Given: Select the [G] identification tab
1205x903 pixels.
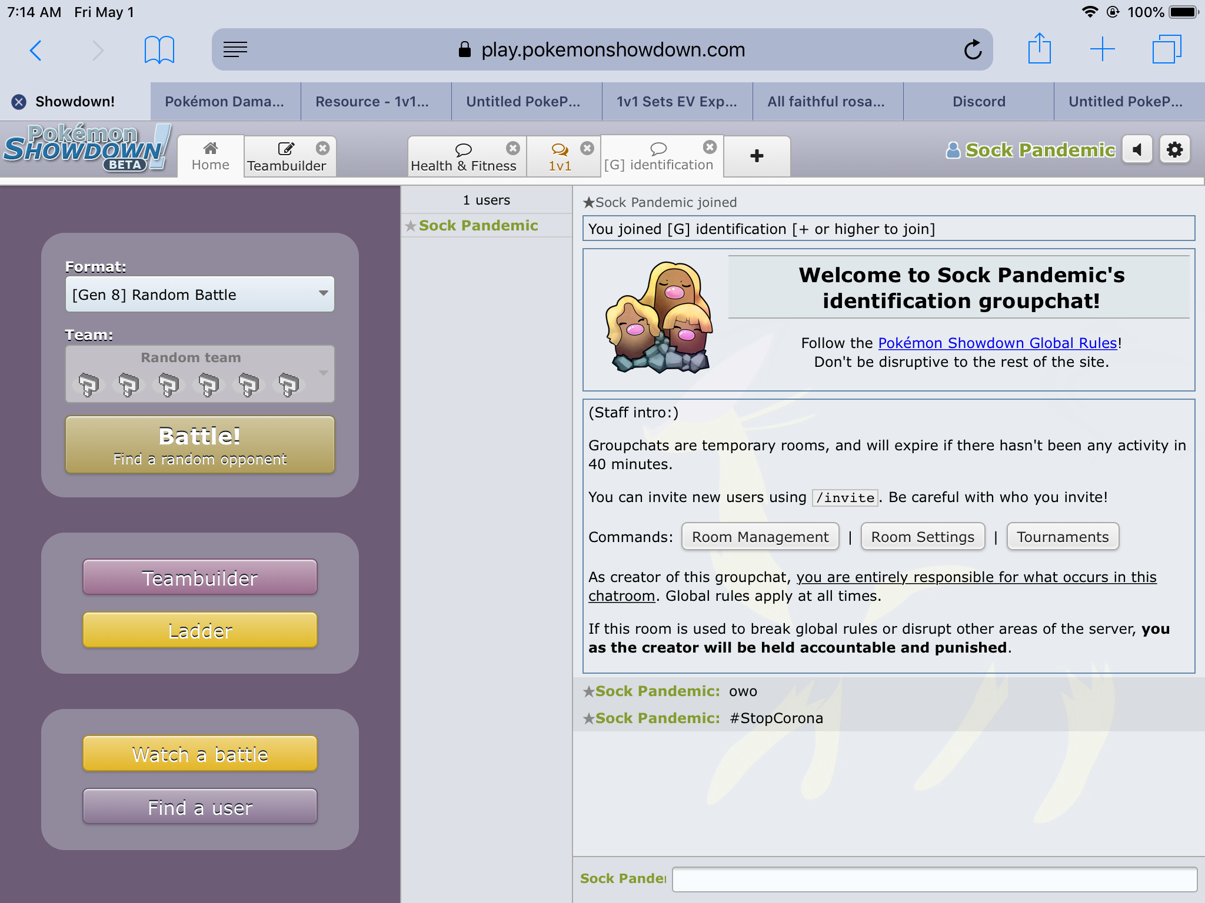Looking at the screenshot, I should pos(658,157).
